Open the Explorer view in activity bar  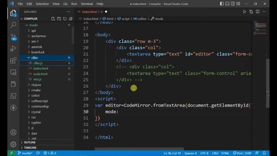[x=13, y=13]
